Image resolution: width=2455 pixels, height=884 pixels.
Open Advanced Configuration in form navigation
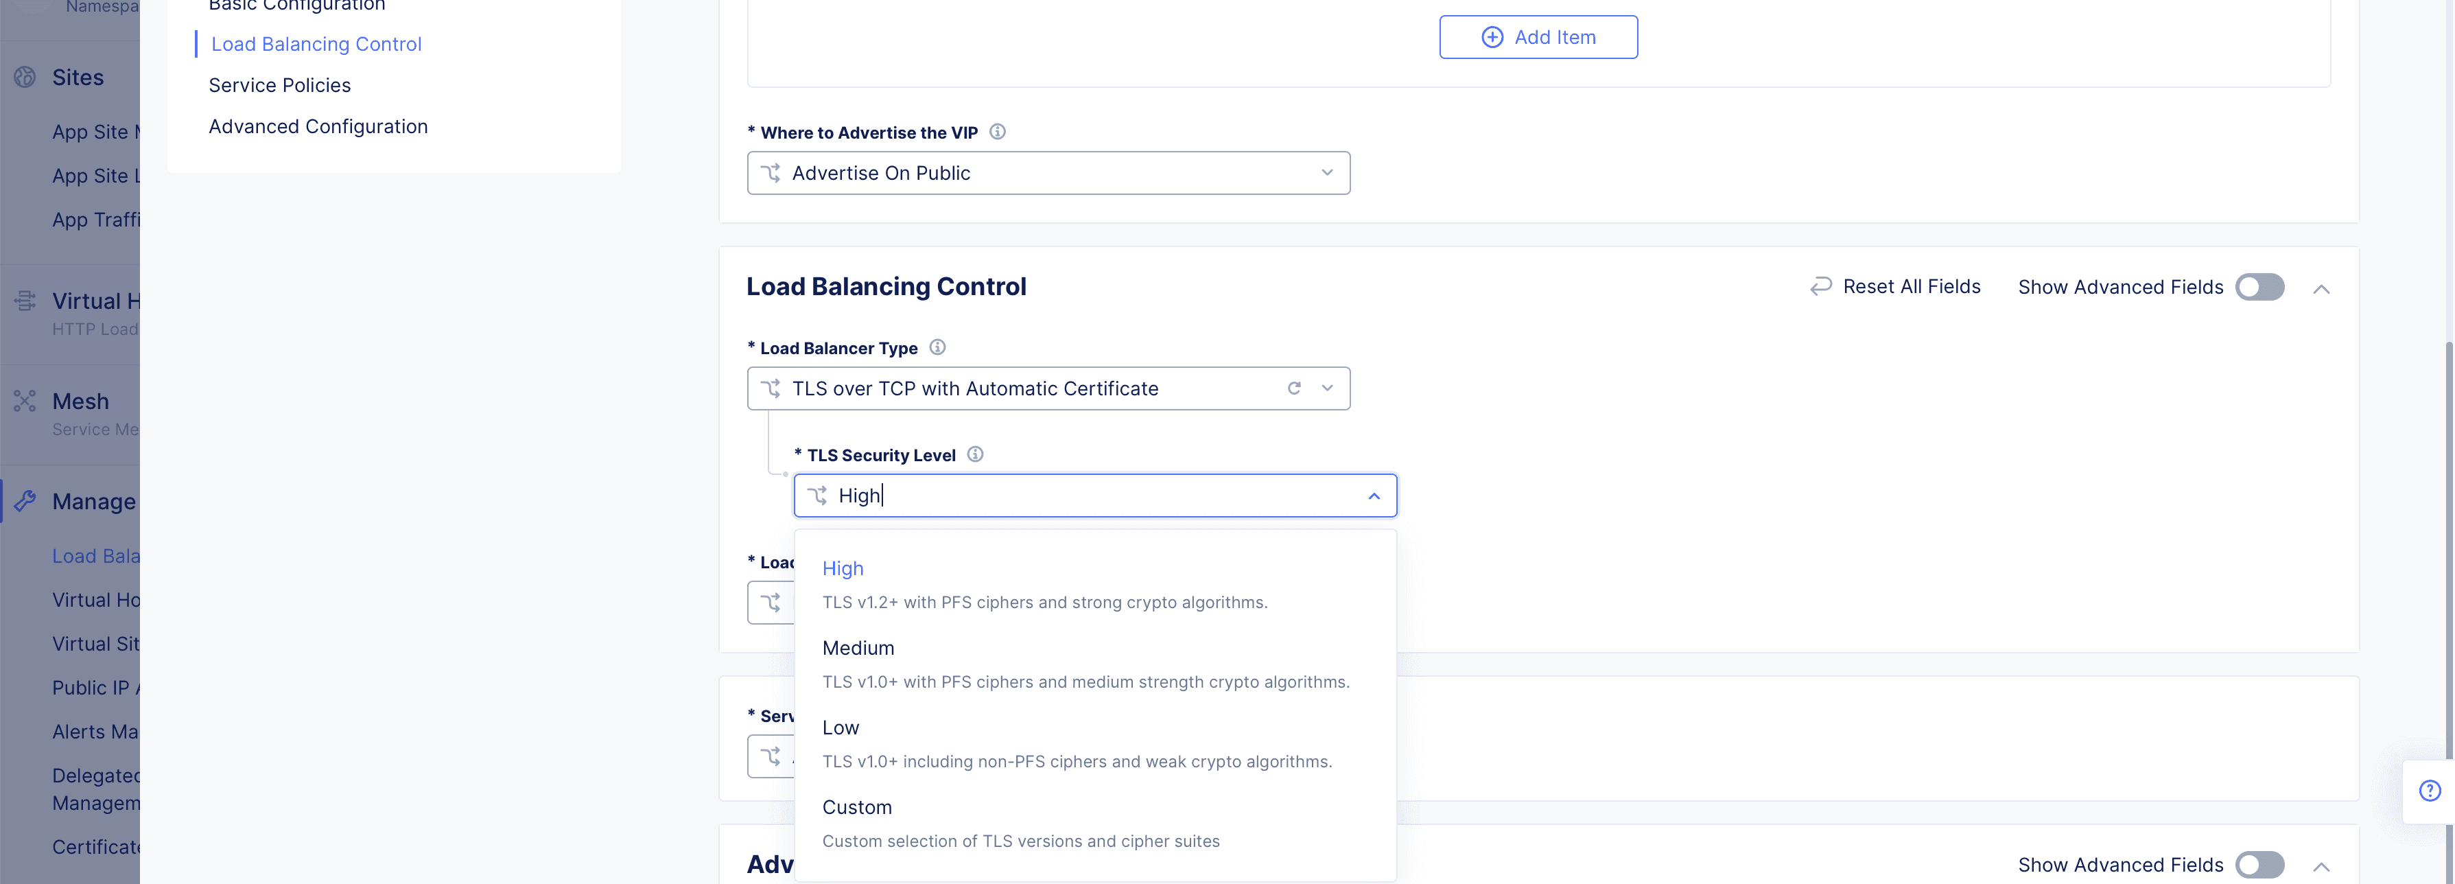pos(318,126)
